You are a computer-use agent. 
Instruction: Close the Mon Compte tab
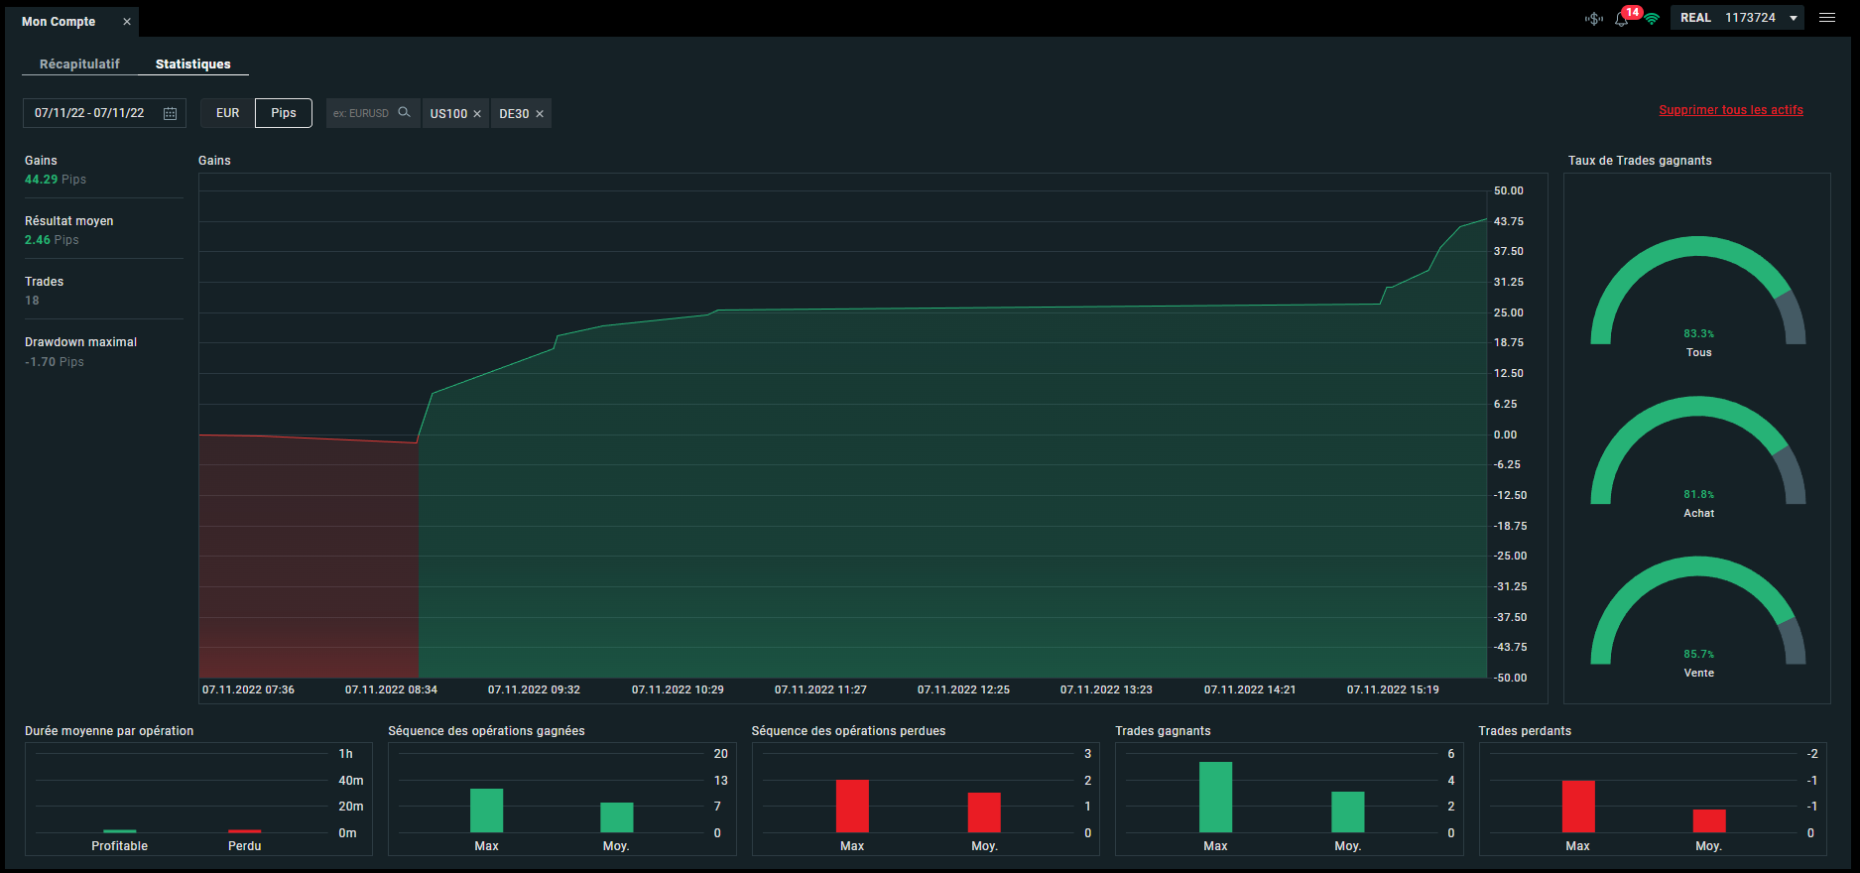127,21
